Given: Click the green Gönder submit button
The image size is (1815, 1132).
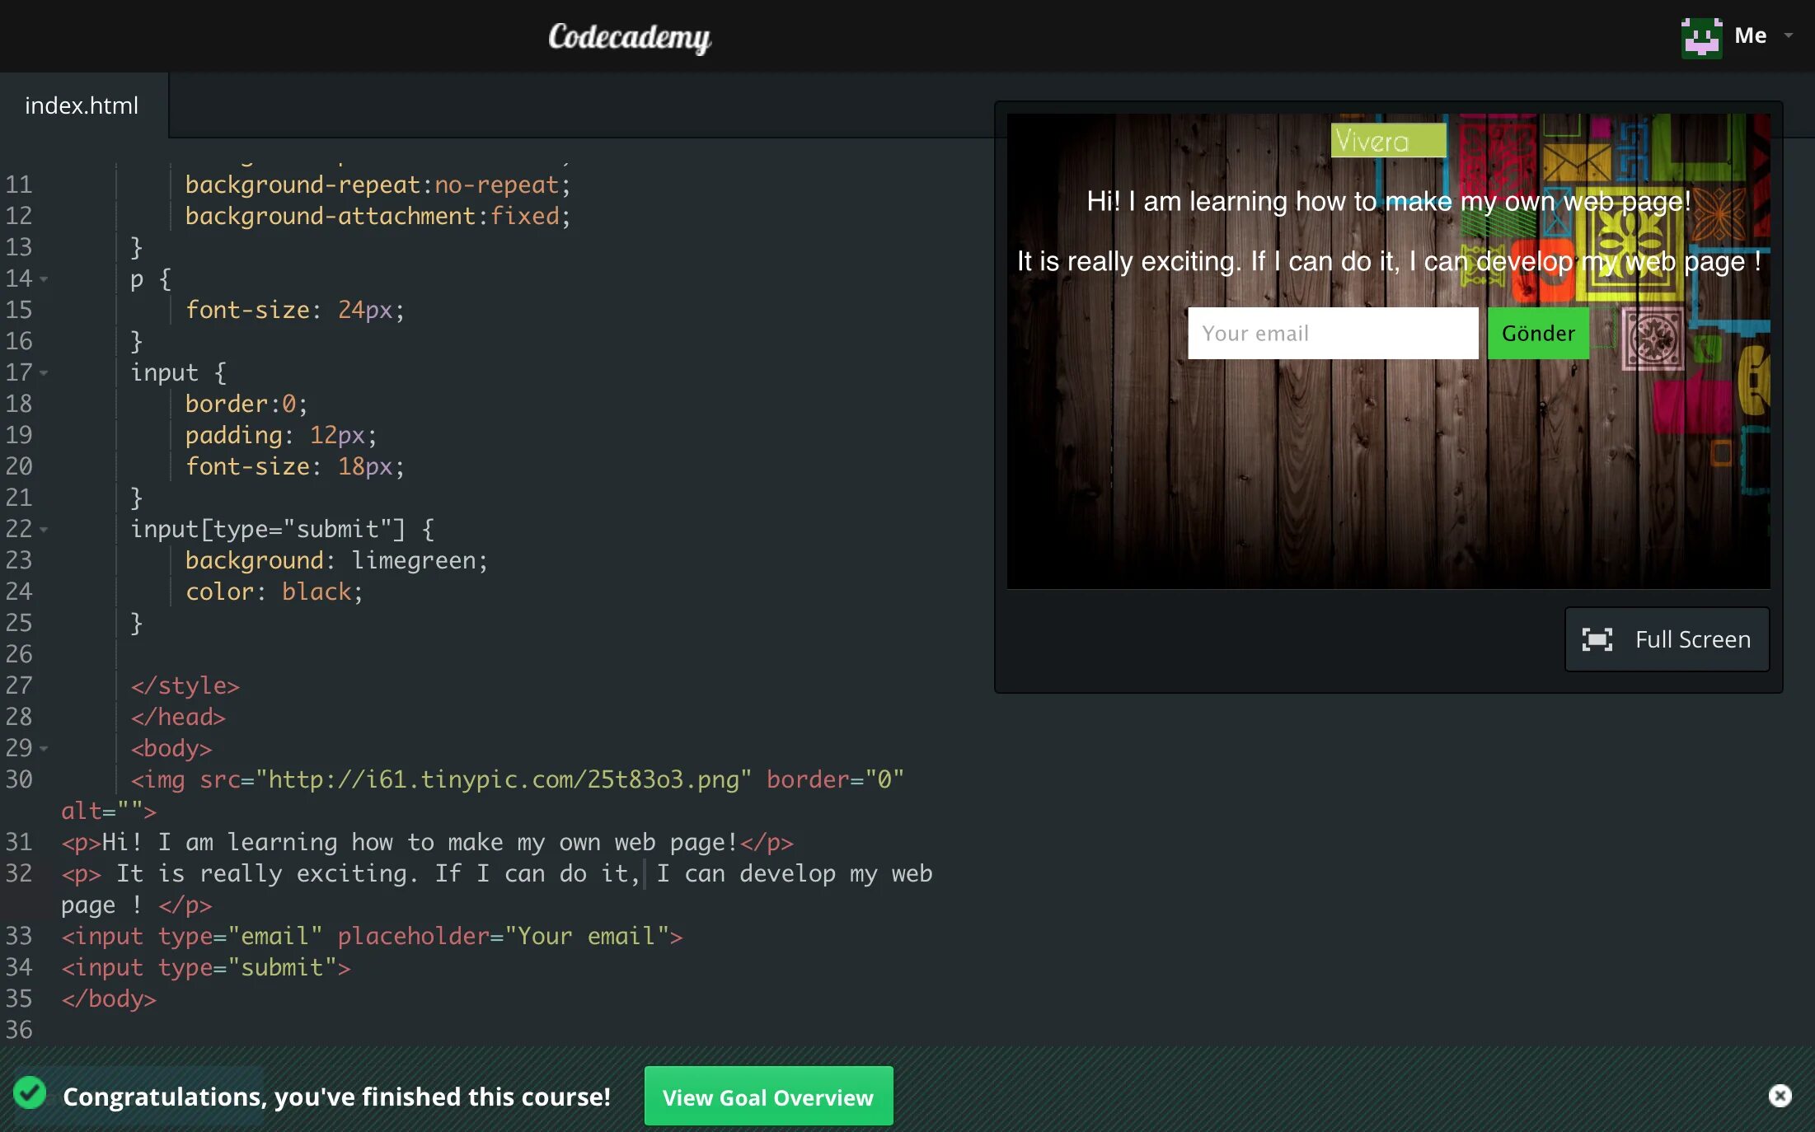Looking at the screenshot, I should [1538, 334].
